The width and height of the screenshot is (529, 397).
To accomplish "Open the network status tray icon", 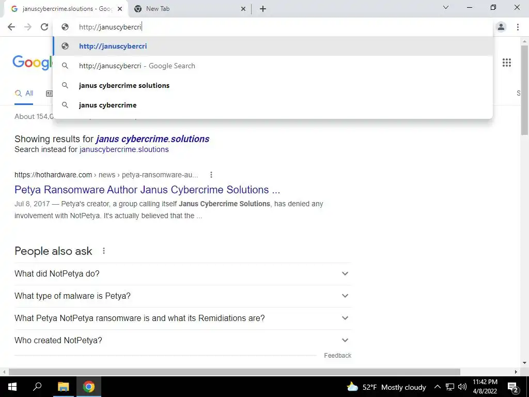I will tap(450, 387).
